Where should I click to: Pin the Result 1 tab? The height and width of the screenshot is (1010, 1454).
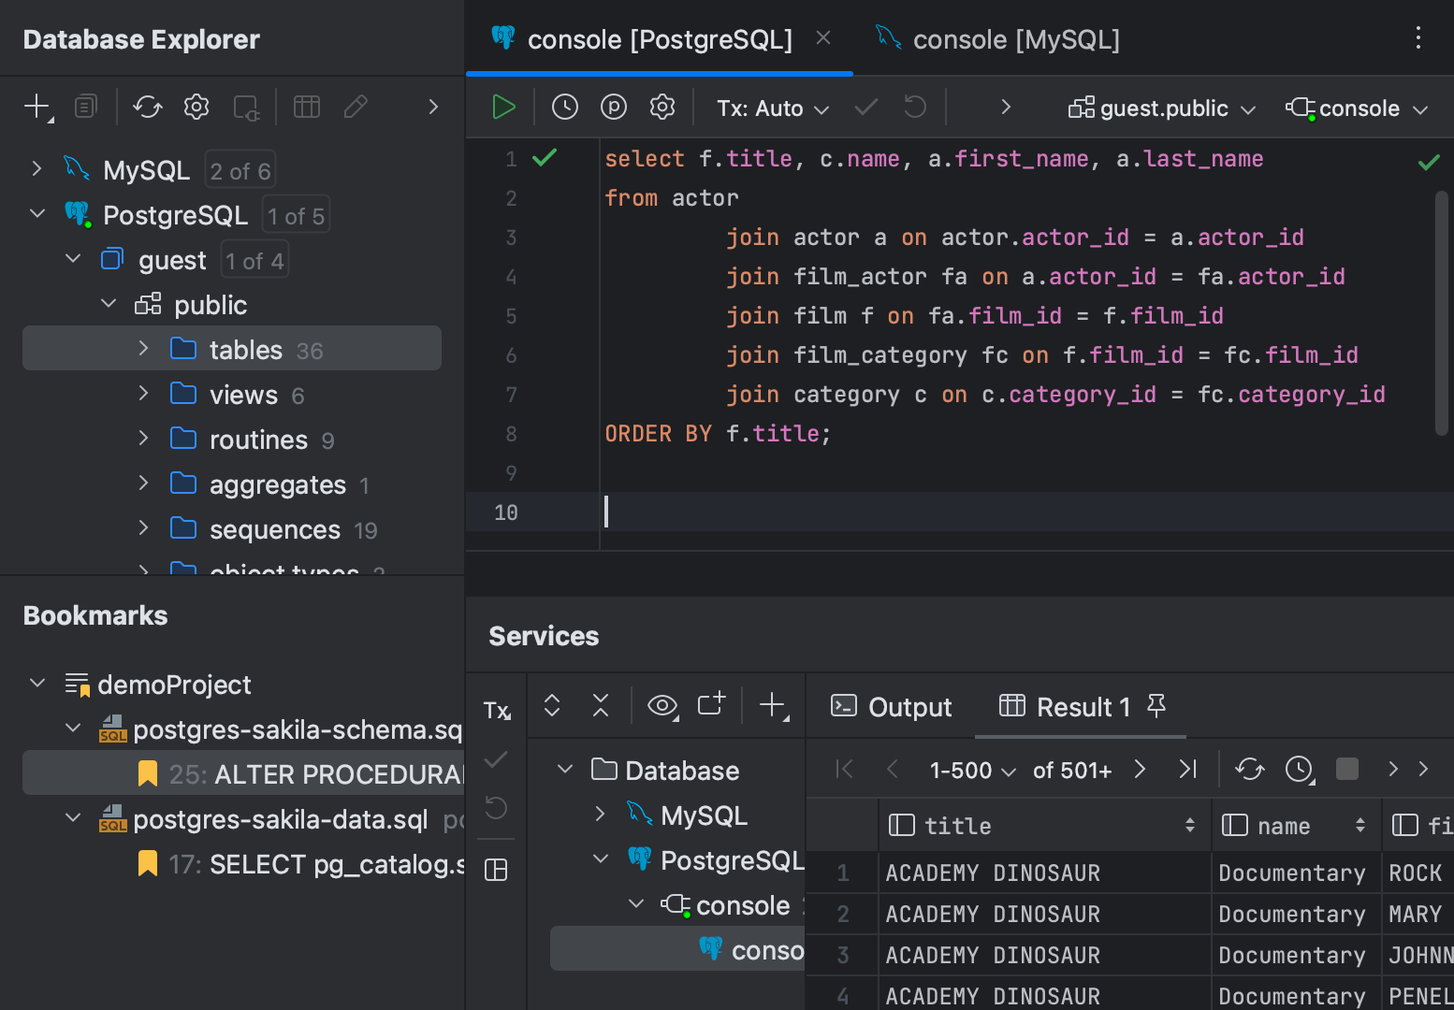[x=1156, y=706]
